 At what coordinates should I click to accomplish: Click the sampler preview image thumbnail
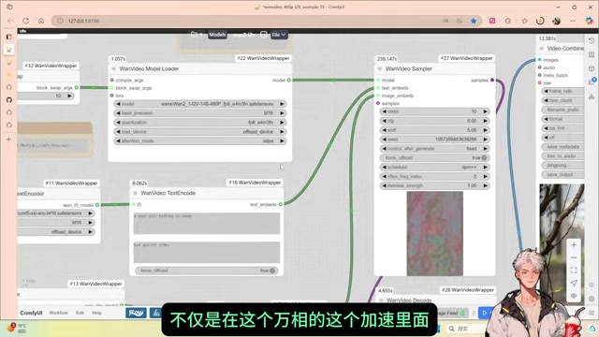pyautogui.click(x=434, y=233)
